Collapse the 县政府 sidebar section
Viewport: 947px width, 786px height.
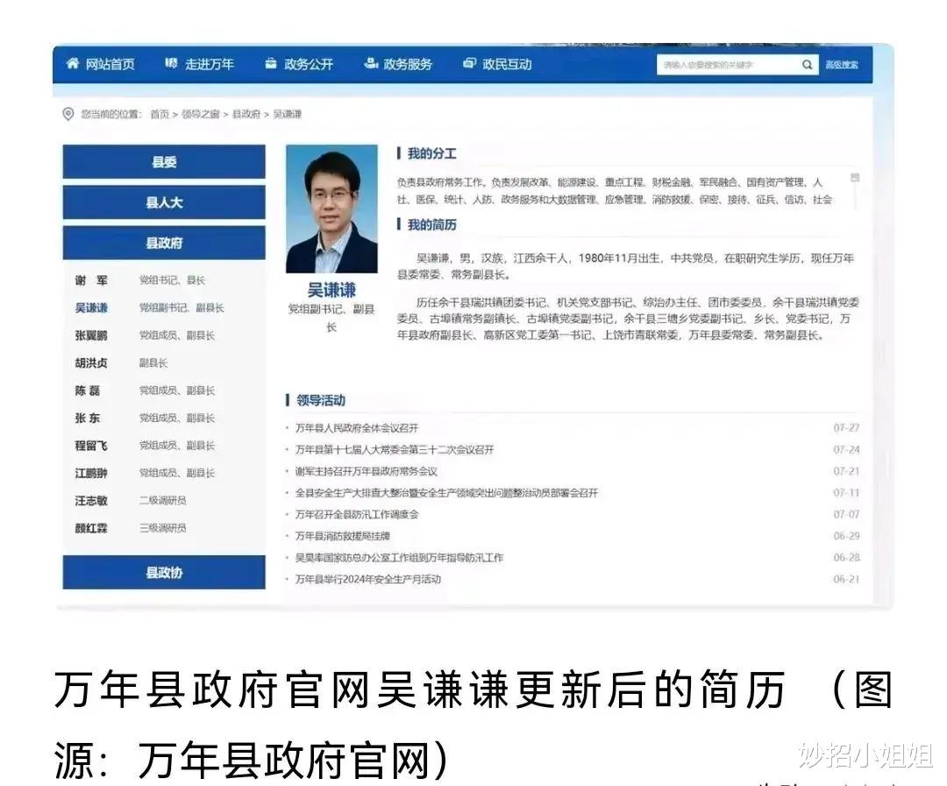pos(164,243)
